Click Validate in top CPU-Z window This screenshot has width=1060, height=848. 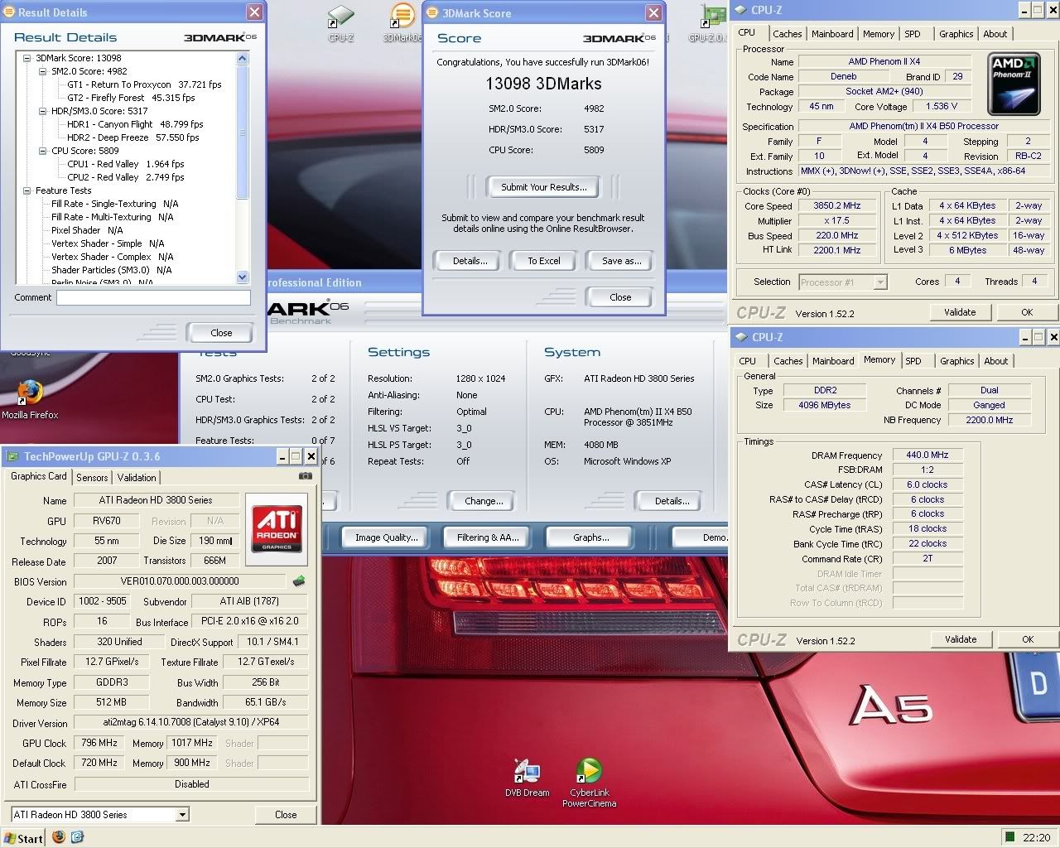960,312
